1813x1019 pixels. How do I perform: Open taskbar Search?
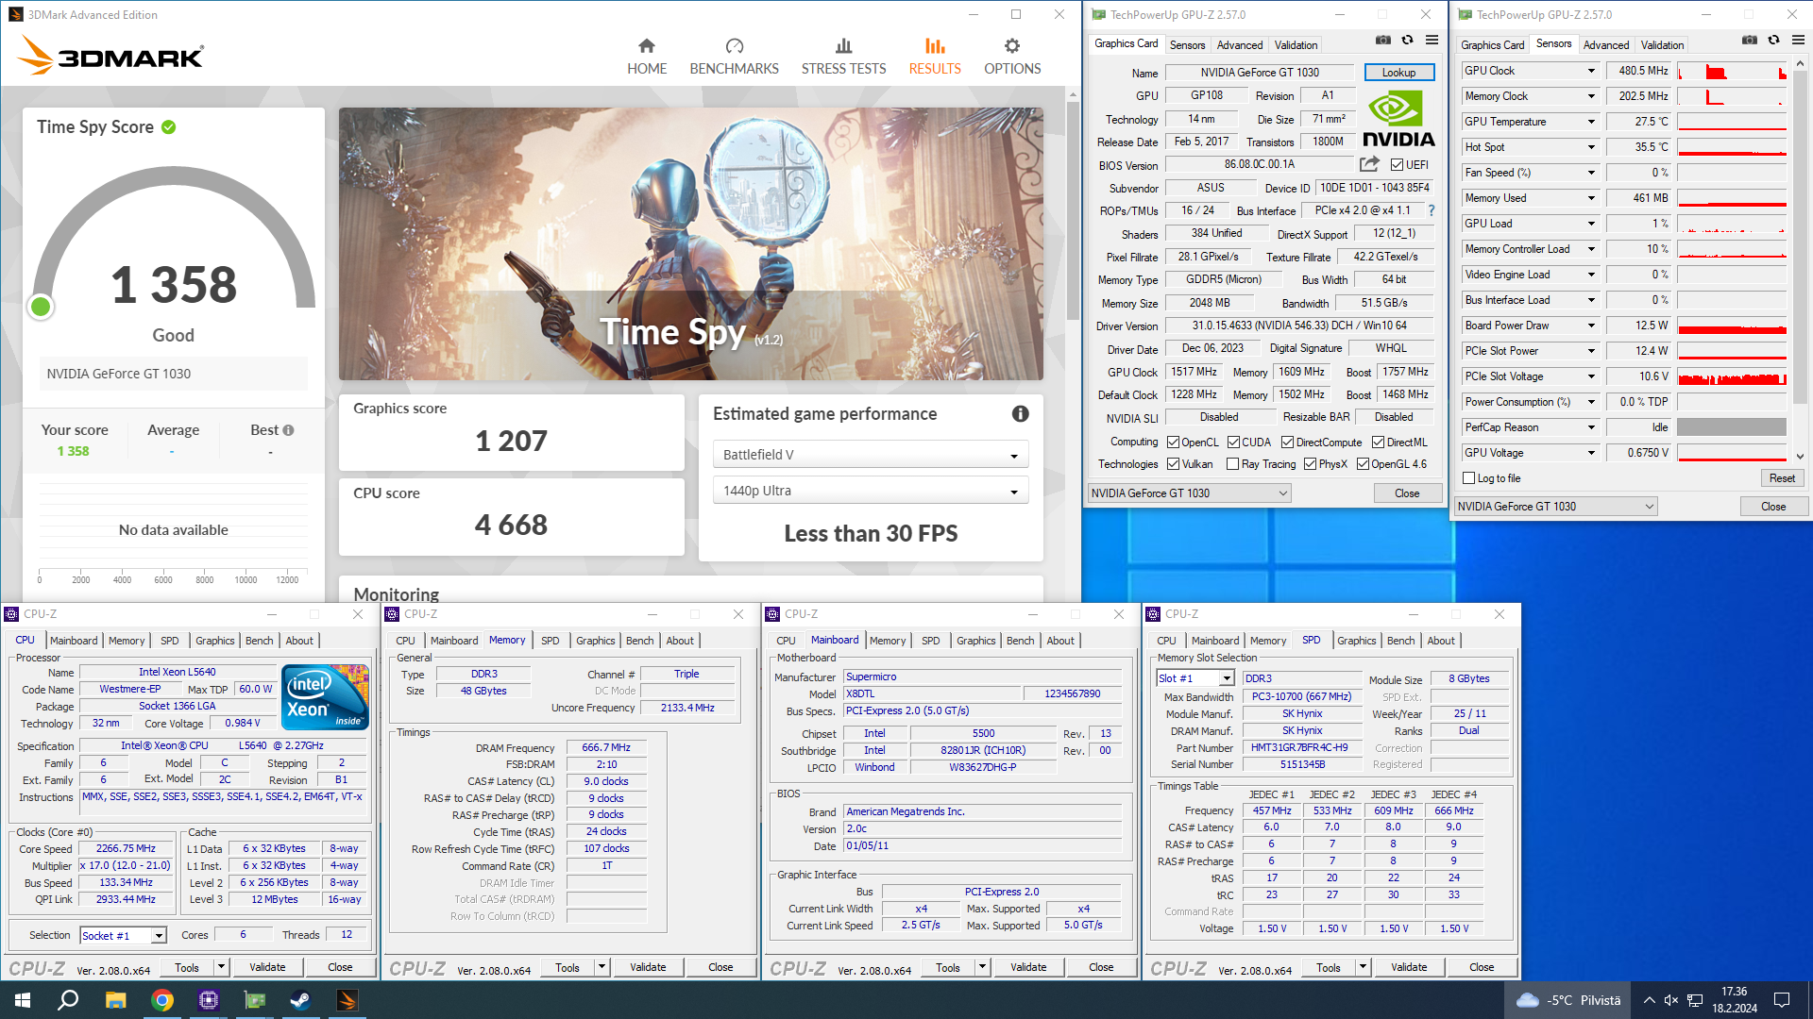pyautogui.click(x=68, y=1000)
